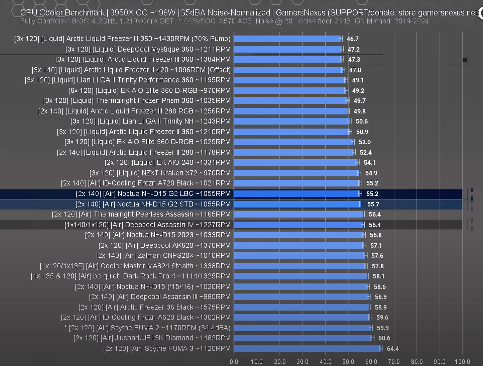Image resolution: width=483 pixels, height=366 pixels.
Task: Click the EK AIO Elite 360 D-RGB ~970RPM label
Action: click(149, 91)
